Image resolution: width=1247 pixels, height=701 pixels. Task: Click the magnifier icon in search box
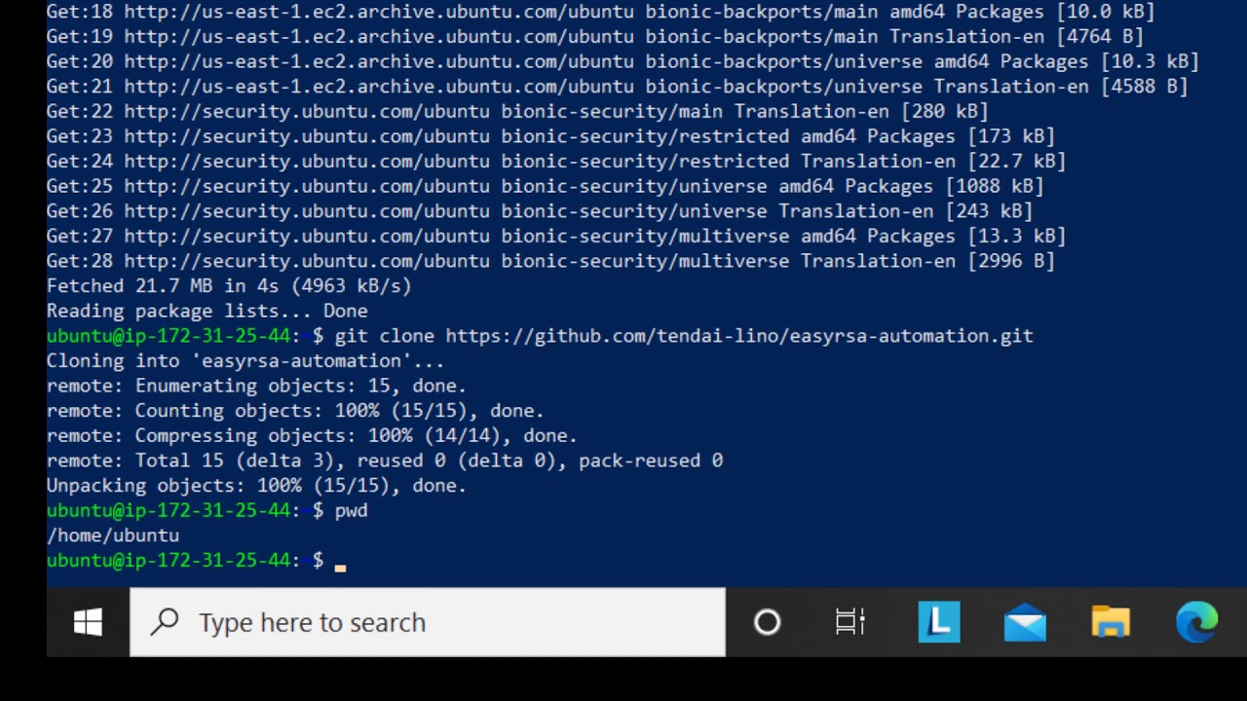(x=166, y=621)
